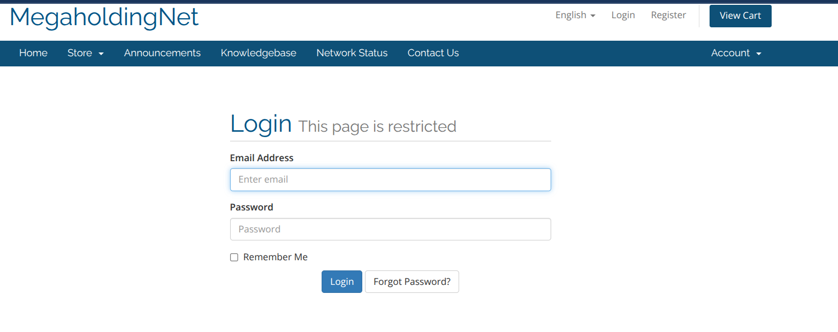Click the MegaholdingNet logo
The height and width of the screenshot is (332, 838).
pos(105,18)
